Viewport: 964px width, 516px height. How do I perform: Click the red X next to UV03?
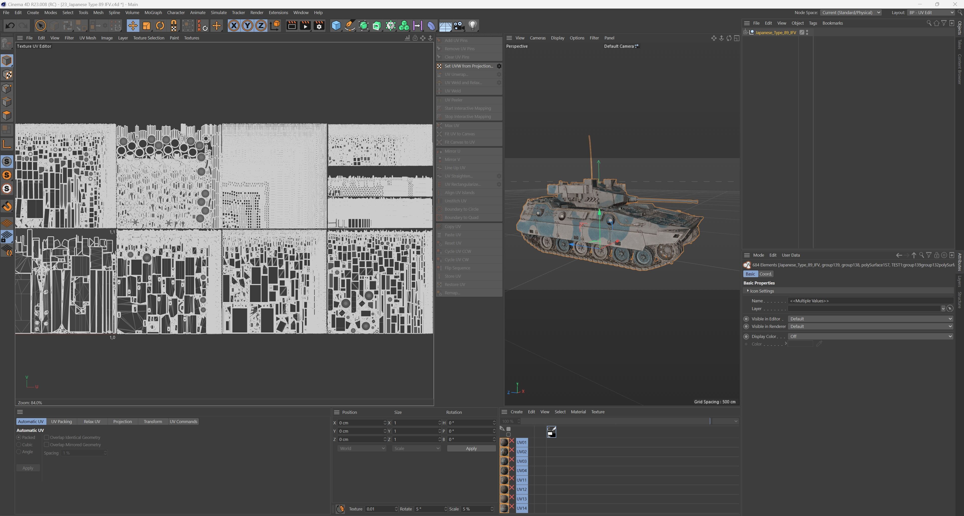point(512,460)
